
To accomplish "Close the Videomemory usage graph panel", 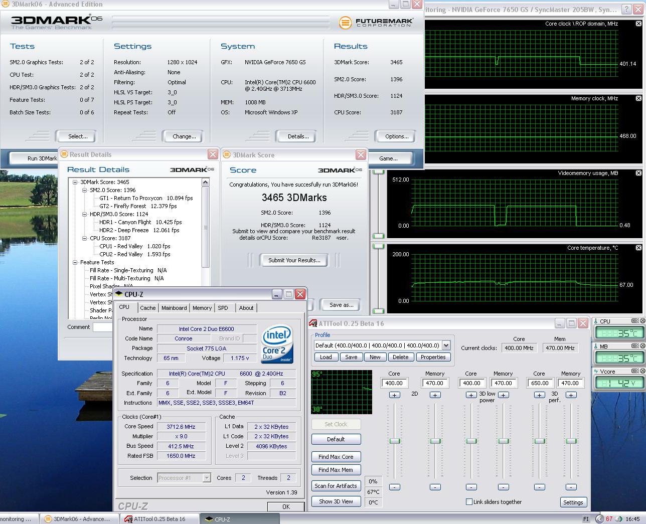I will tap(638, 173).
